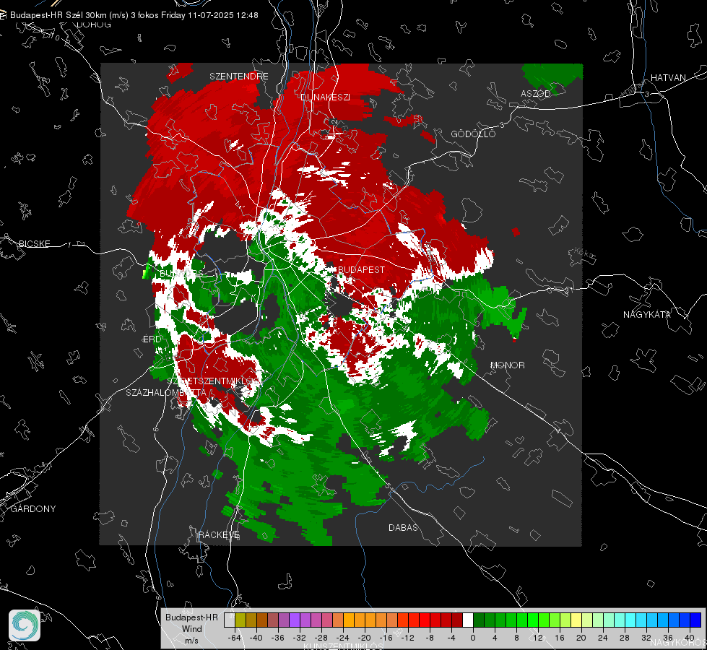Click the -40 legend scale value
The height and width of the screenshot is (650, 707).
point(256,638)
